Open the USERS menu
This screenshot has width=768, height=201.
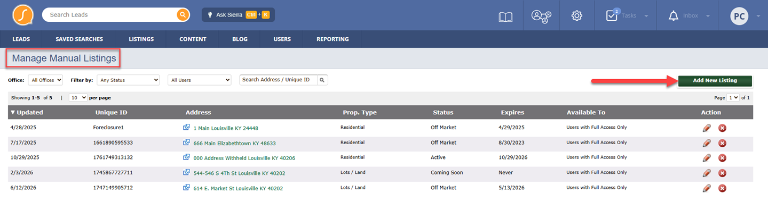pos(282,39)
